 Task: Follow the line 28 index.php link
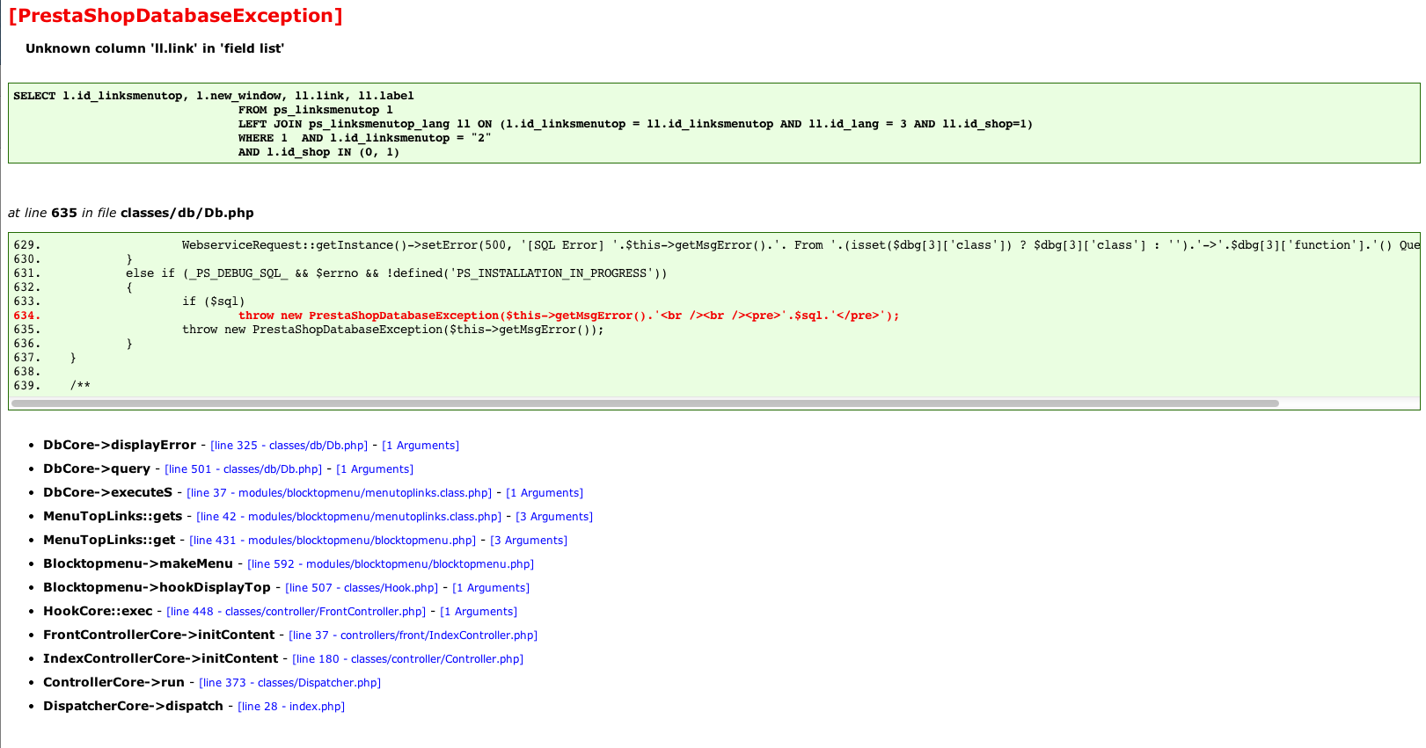tap(291, 707)
